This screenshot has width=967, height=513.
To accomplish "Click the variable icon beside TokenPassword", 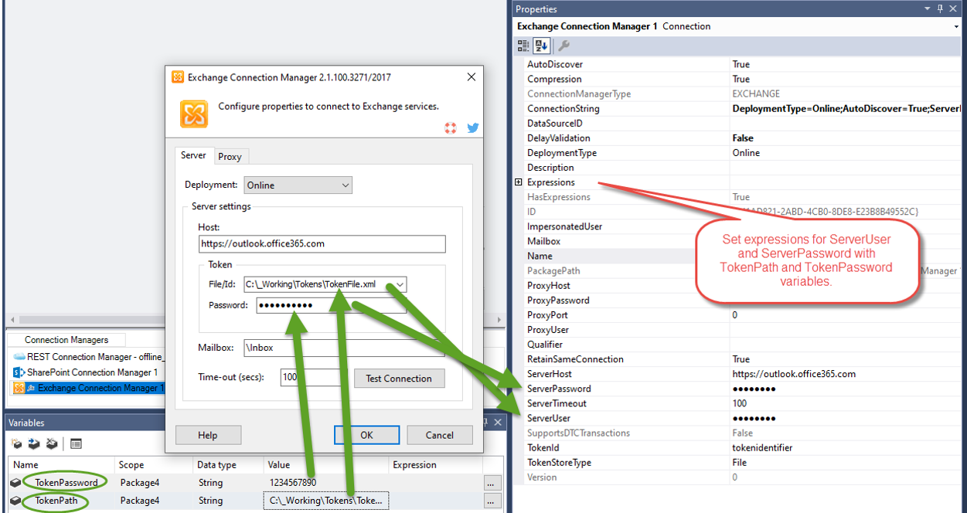I will tap(15, 483).
